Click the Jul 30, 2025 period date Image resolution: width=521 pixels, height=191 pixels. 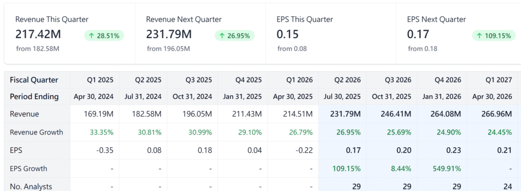tap(342, 96)
